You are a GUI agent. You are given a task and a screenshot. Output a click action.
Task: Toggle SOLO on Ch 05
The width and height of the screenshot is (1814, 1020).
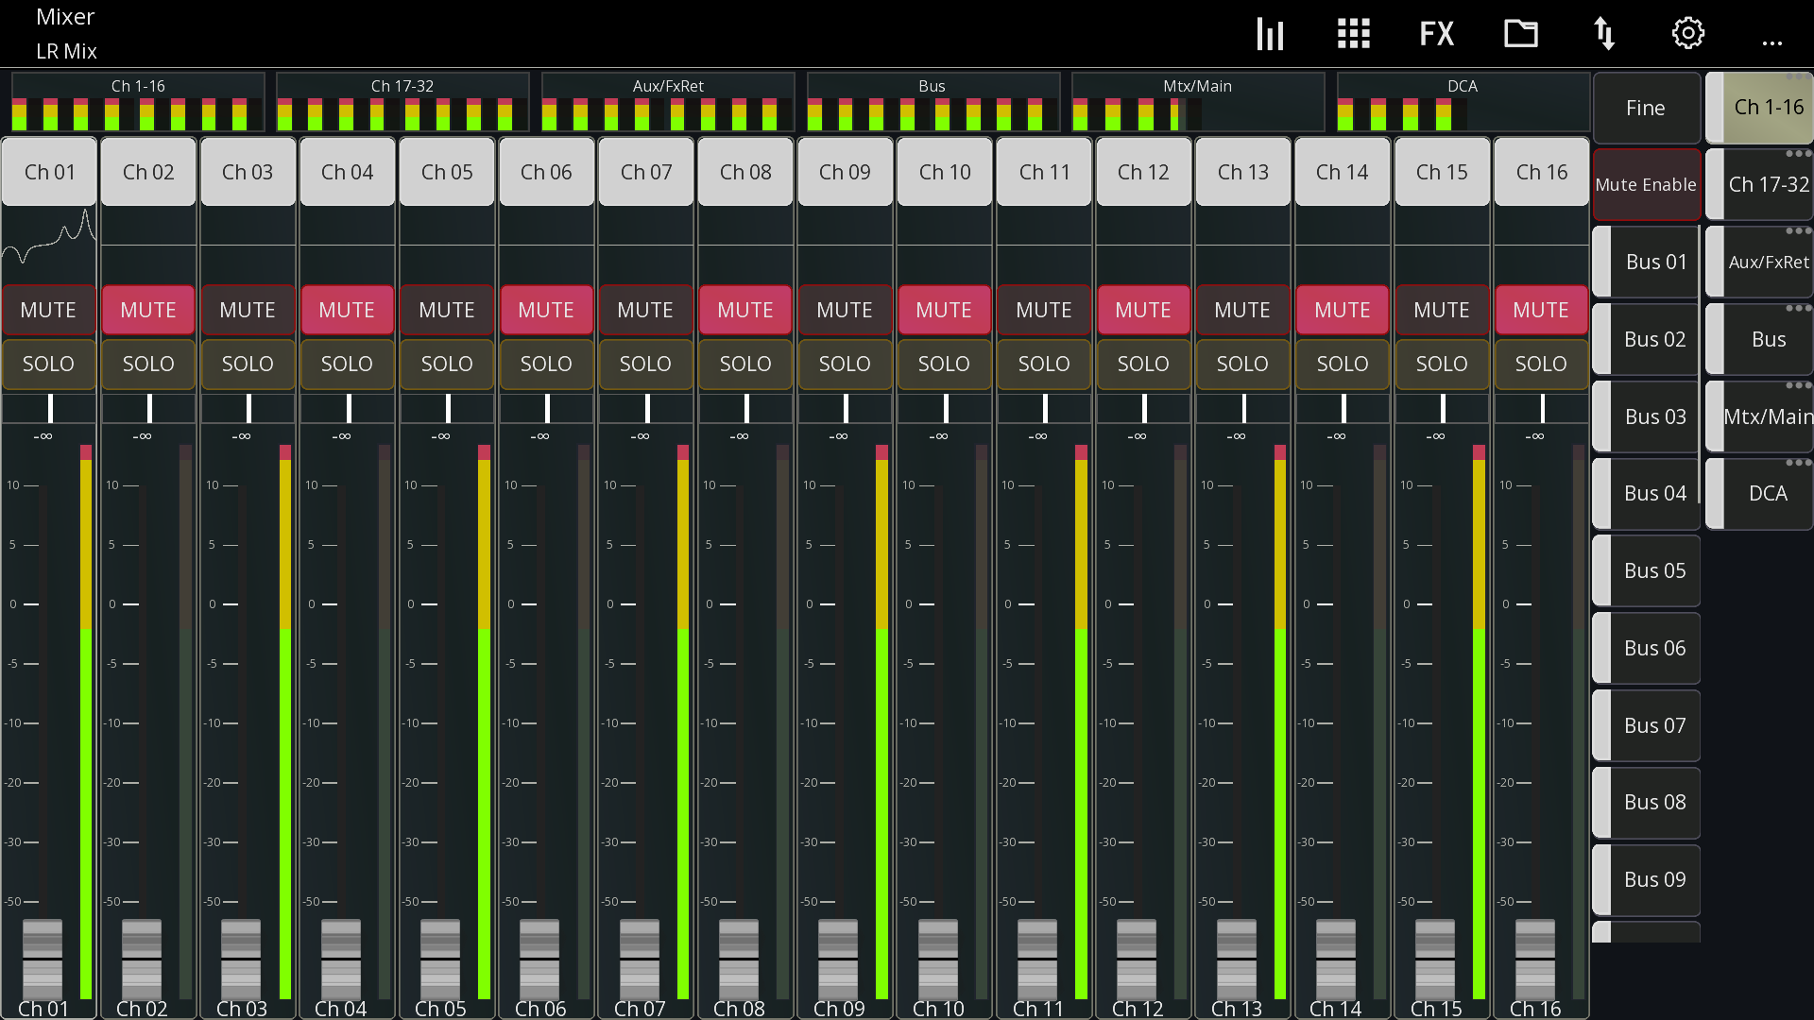click(x=447, y=364)
